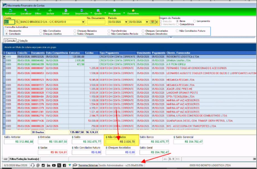Select the Movimento radio option
Viewport: 257px width, 169px height.
[7, 31]
